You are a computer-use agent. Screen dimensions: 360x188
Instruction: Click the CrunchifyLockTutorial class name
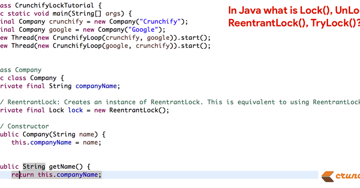click(x=54, y=5)
